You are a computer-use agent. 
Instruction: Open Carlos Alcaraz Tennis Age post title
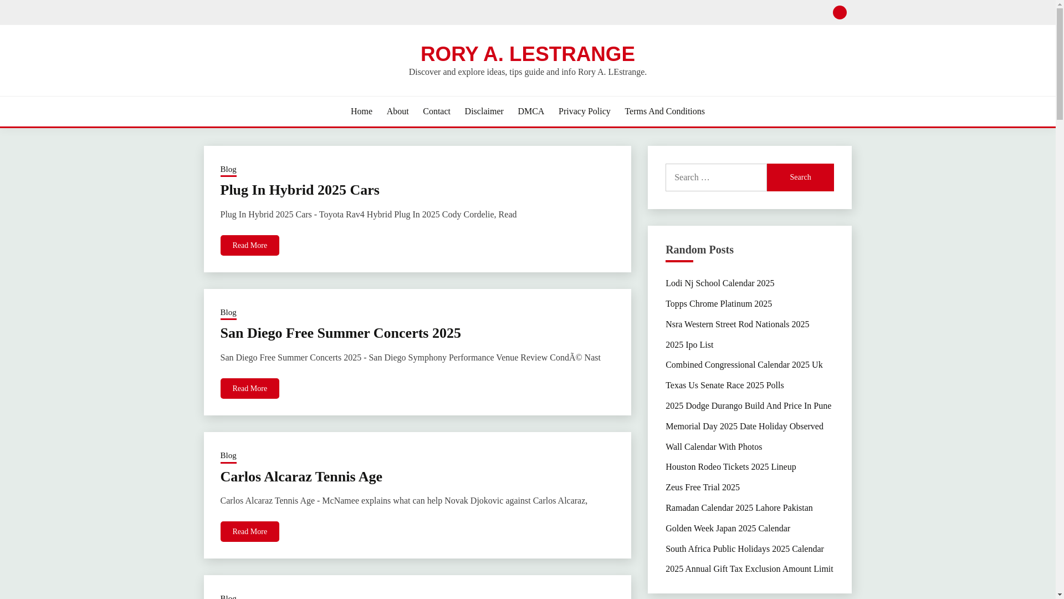click(301, 477)
